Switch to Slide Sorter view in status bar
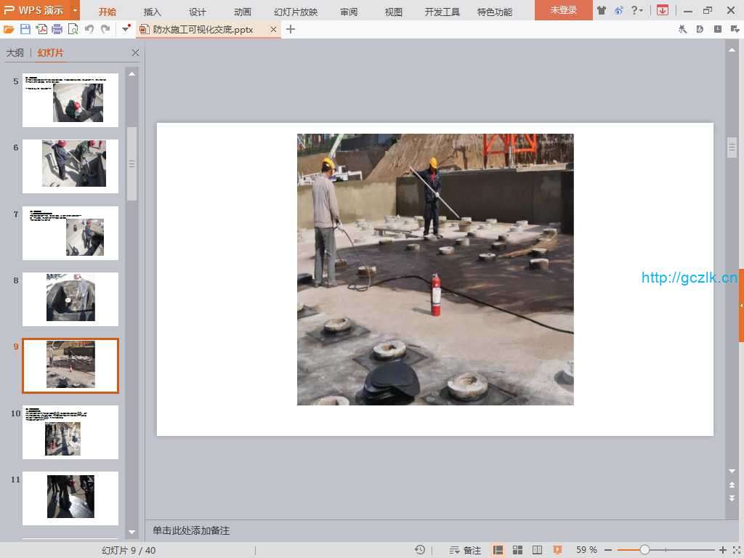Image resolution: width=744 pixels, height=558 pixels. (x=518, y=550)
